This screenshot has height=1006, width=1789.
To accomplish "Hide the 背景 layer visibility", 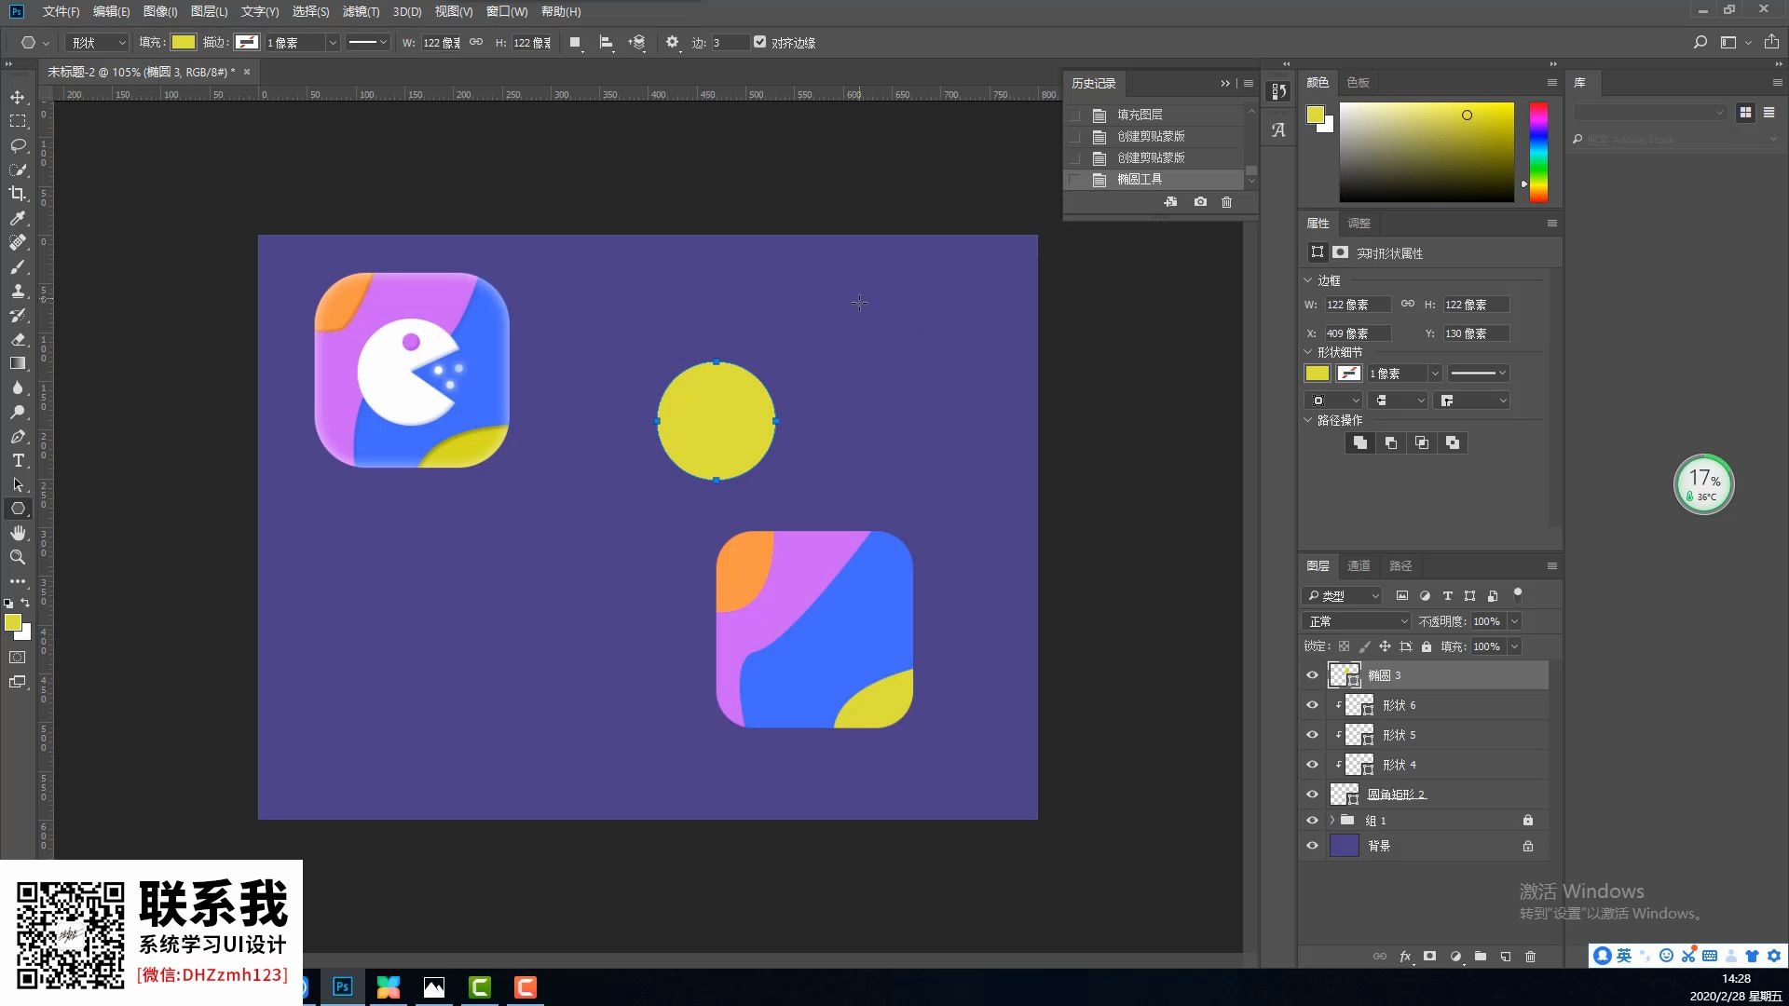I will click(x=1312, y=846).
